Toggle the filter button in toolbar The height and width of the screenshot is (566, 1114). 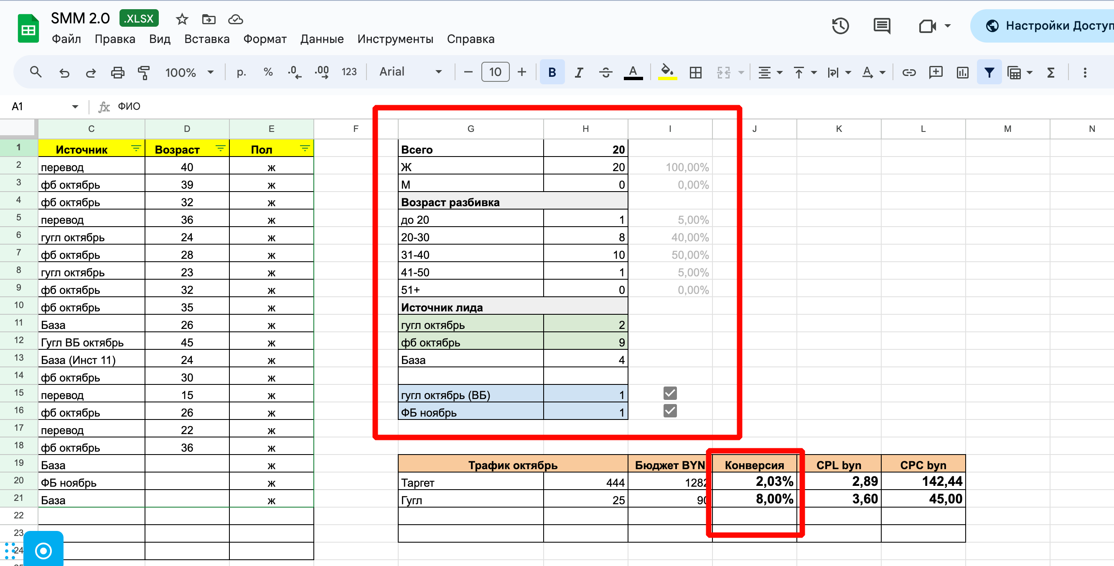pyautogui.click(x=989, y=72)
